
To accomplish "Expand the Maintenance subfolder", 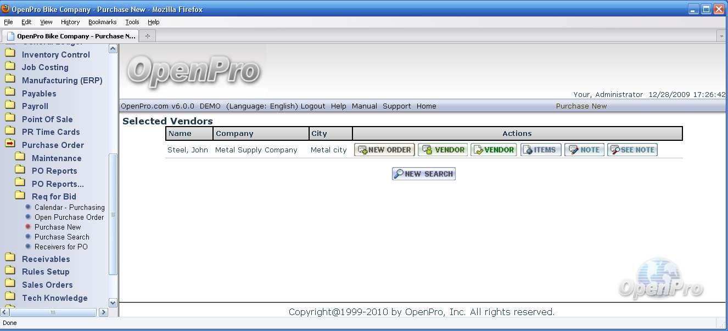I will 20,158.
